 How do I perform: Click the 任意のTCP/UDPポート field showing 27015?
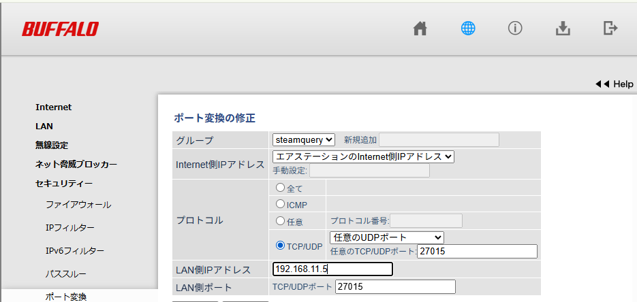pyautogui.click(x=478, y=252)
